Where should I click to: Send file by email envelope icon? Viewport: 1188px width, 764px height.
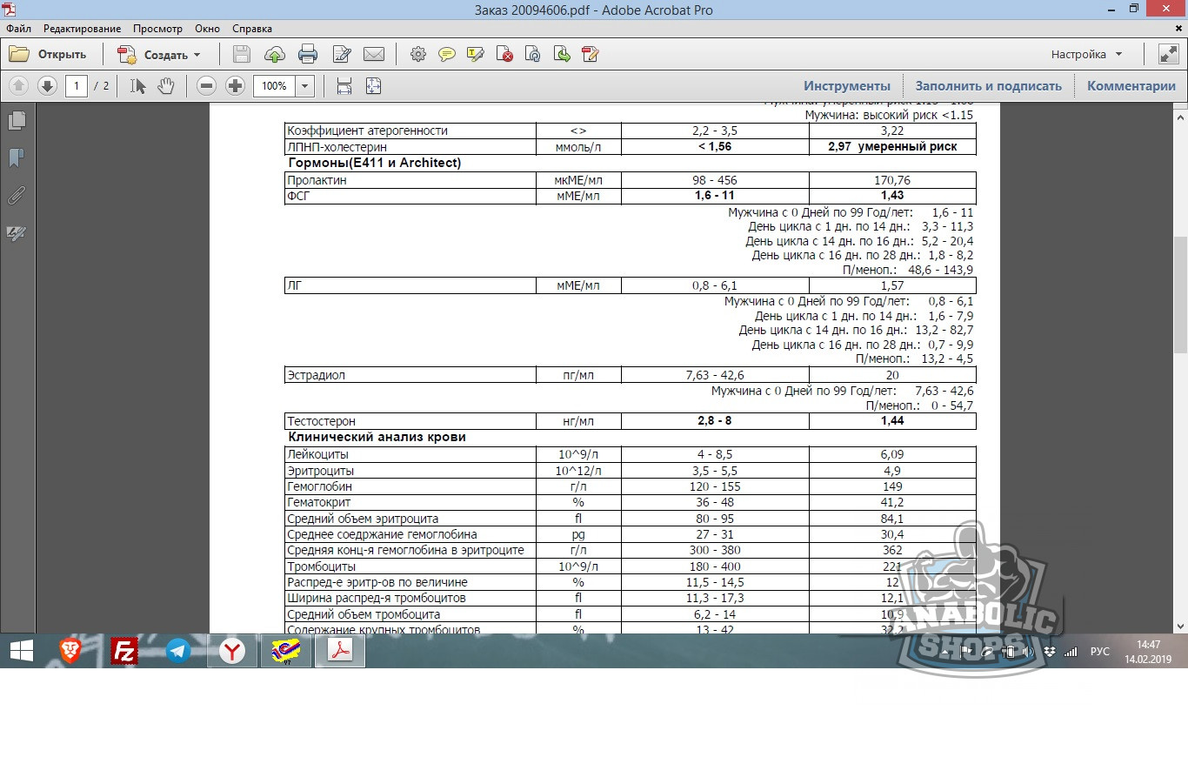tap(374, 55)
